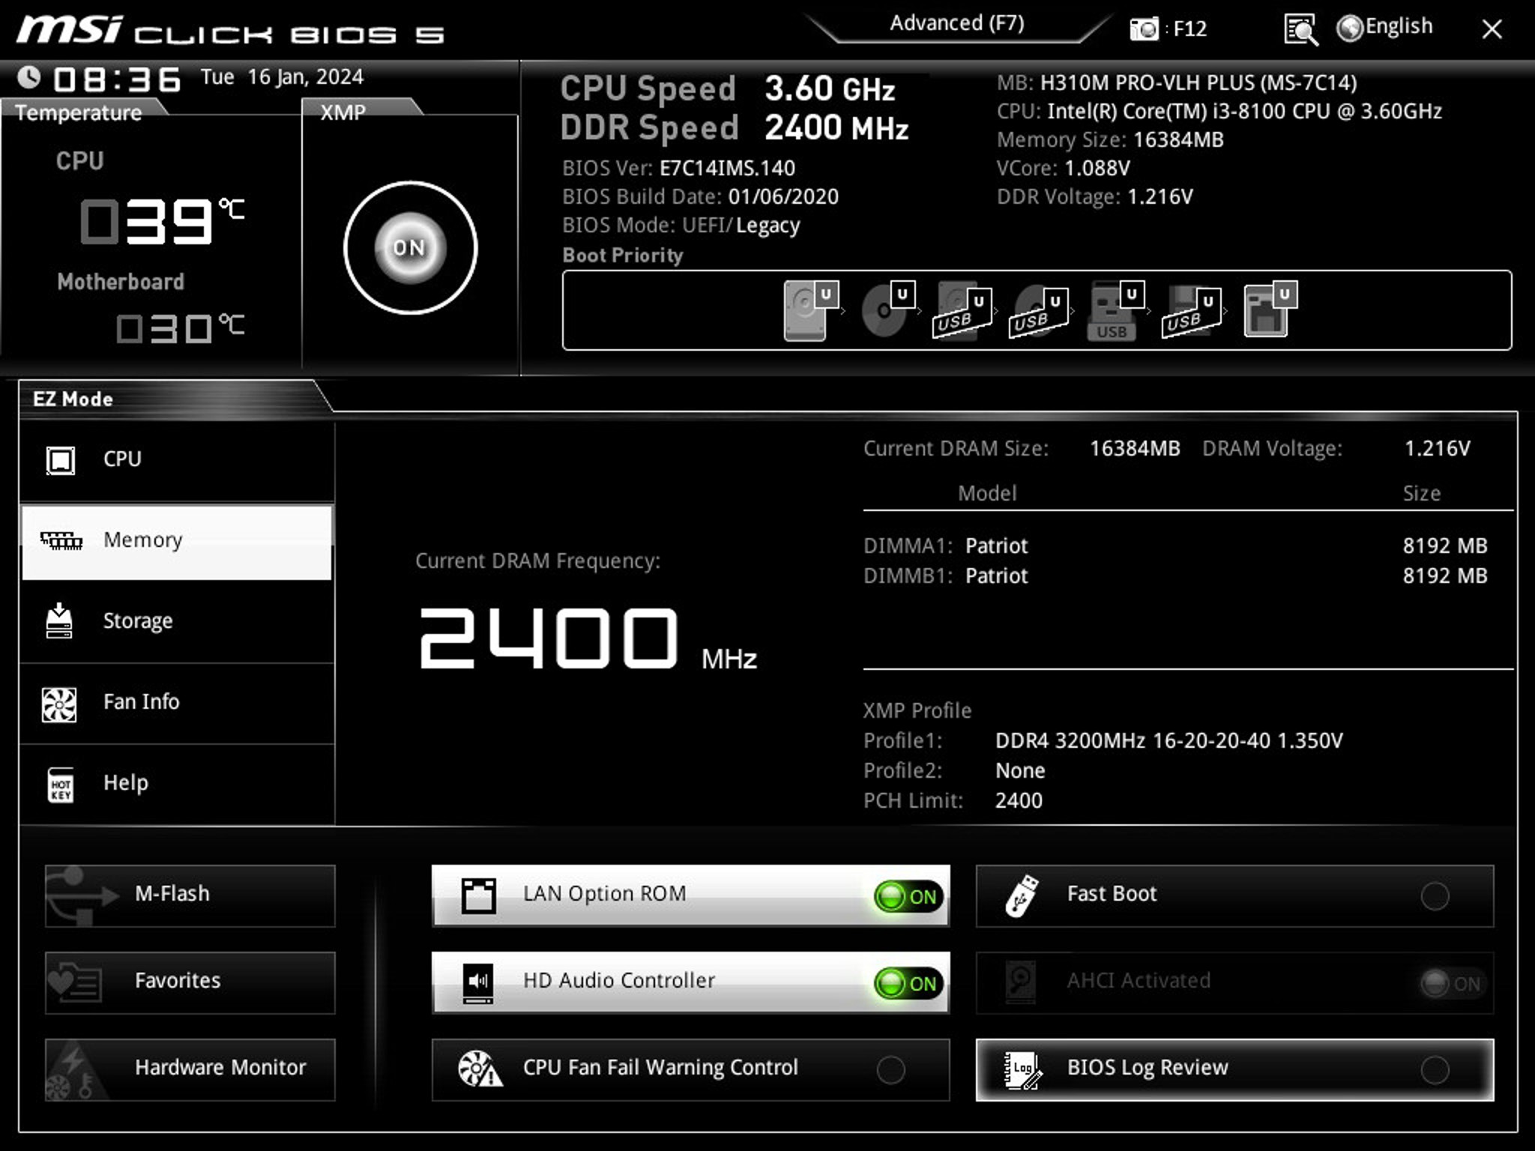Click the clock time 08:36
1535x1151 pixels.
tap(117, 79)
